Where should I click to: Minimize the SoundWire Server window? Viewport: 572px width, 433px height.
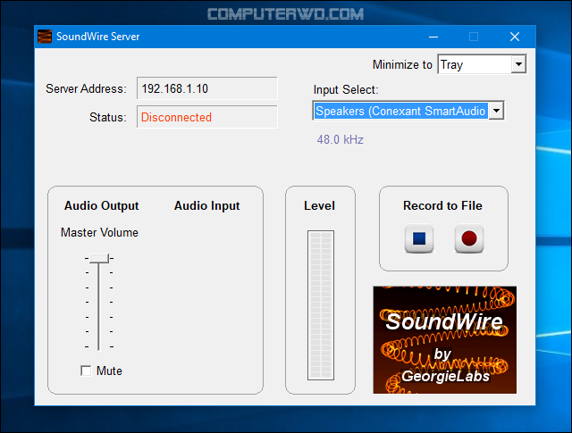433,37
